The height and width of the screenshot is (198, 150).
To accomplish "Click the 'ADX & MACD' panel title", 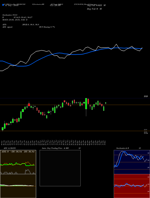I will pos(10,148).
